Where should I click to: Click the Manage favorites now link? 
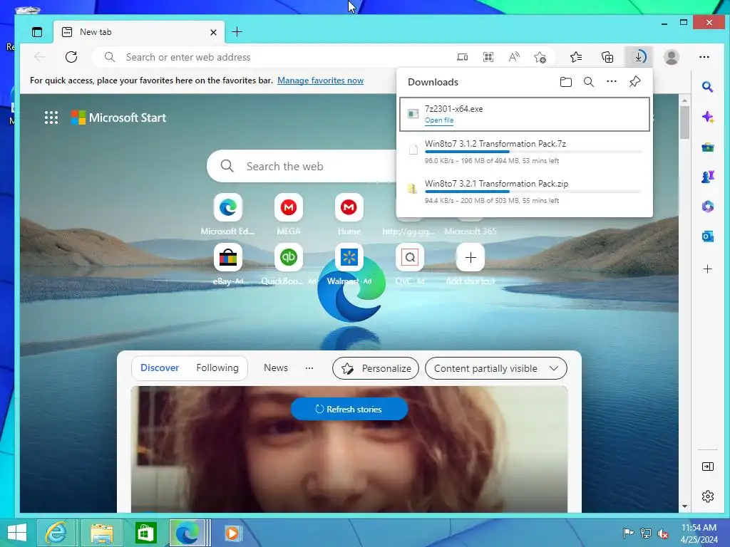click(320, 80)
